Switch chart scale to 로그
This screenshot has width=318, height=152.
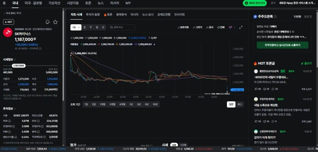pos(240,104)
